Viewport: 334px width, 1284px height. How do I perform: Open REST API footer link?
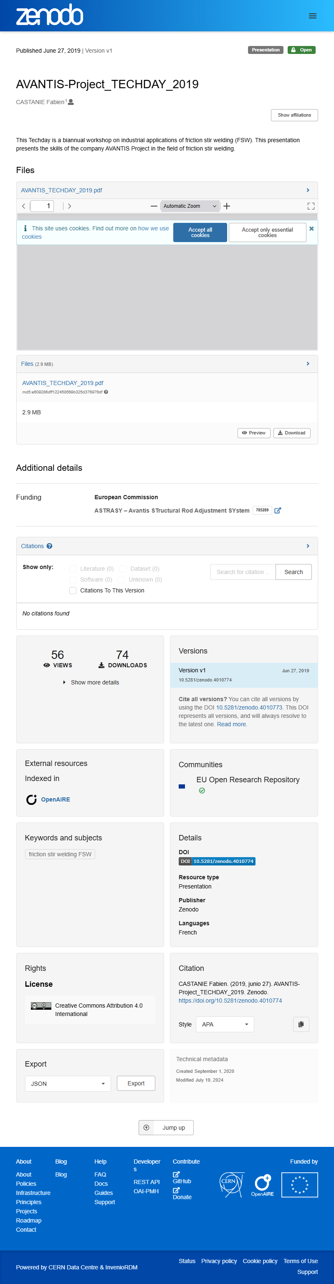point(147,1182)
